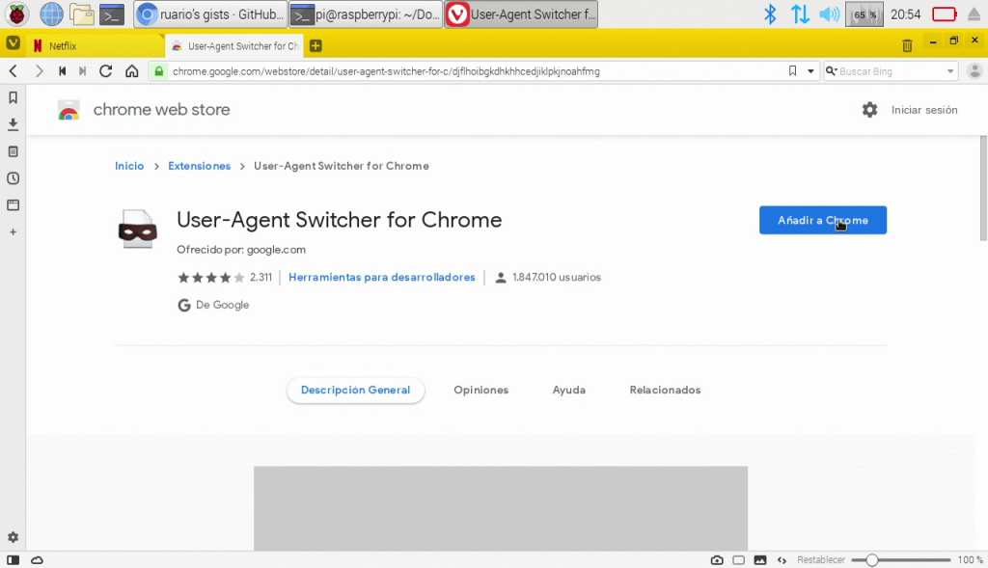Toggle the side panel from status bar
This screenshot has width=988, height=568.
coord(13,560)
